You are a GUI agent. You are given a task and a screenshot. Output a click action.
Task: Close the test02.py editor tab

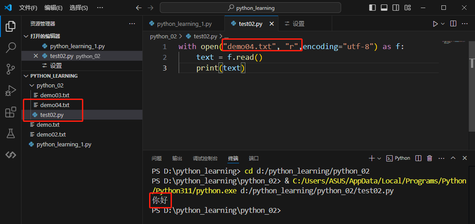coord(272,24)
